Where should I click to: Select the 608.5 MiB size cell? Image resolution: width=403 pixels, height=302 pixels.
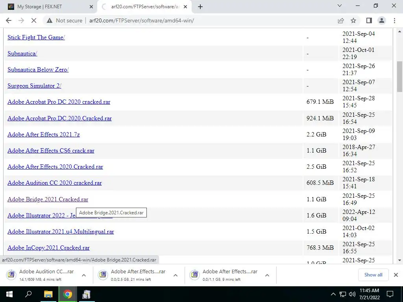pyautogui.click(x=320, y=183)
